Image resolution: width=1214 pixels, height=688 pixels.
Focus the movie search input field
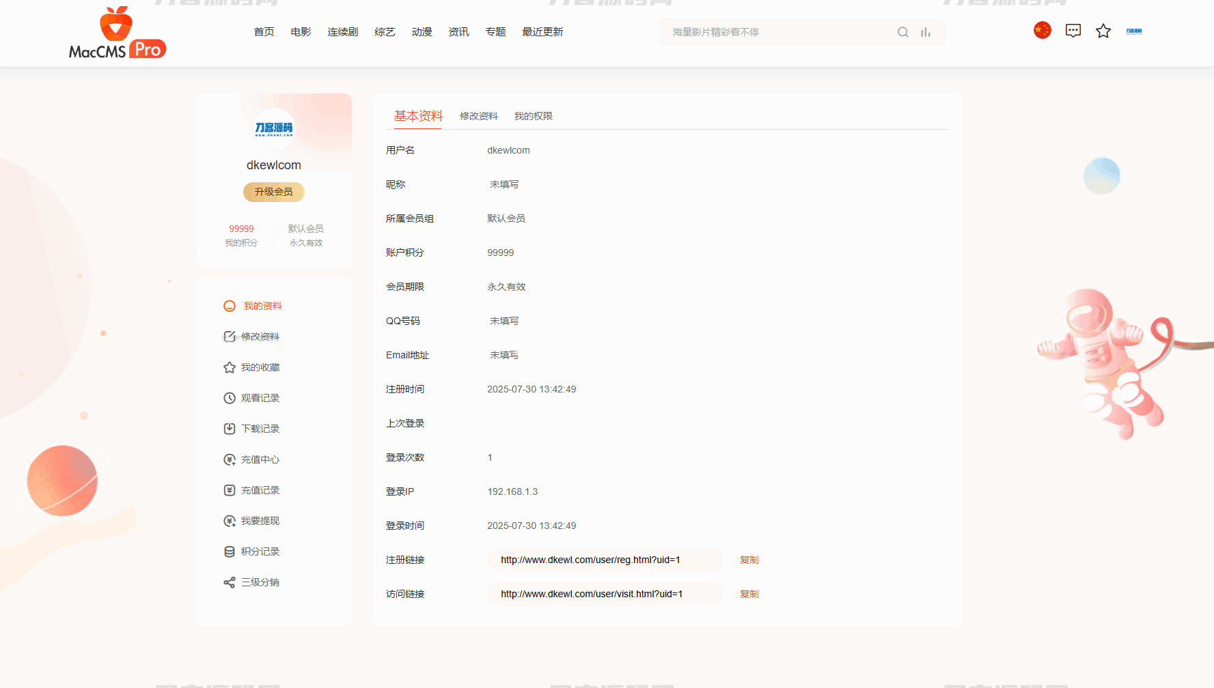click(779, 32)
